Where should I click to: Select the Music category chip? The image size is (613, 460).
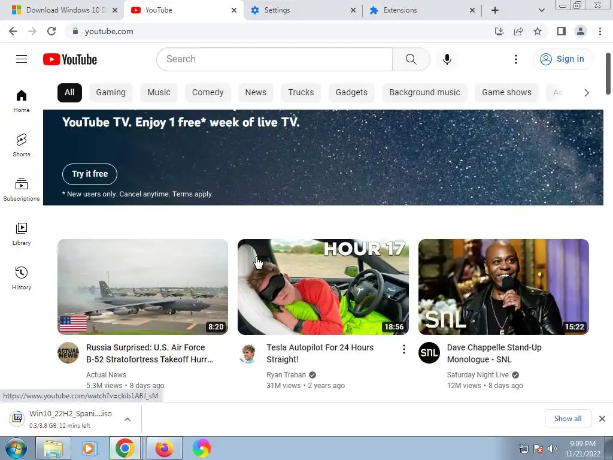159,92
